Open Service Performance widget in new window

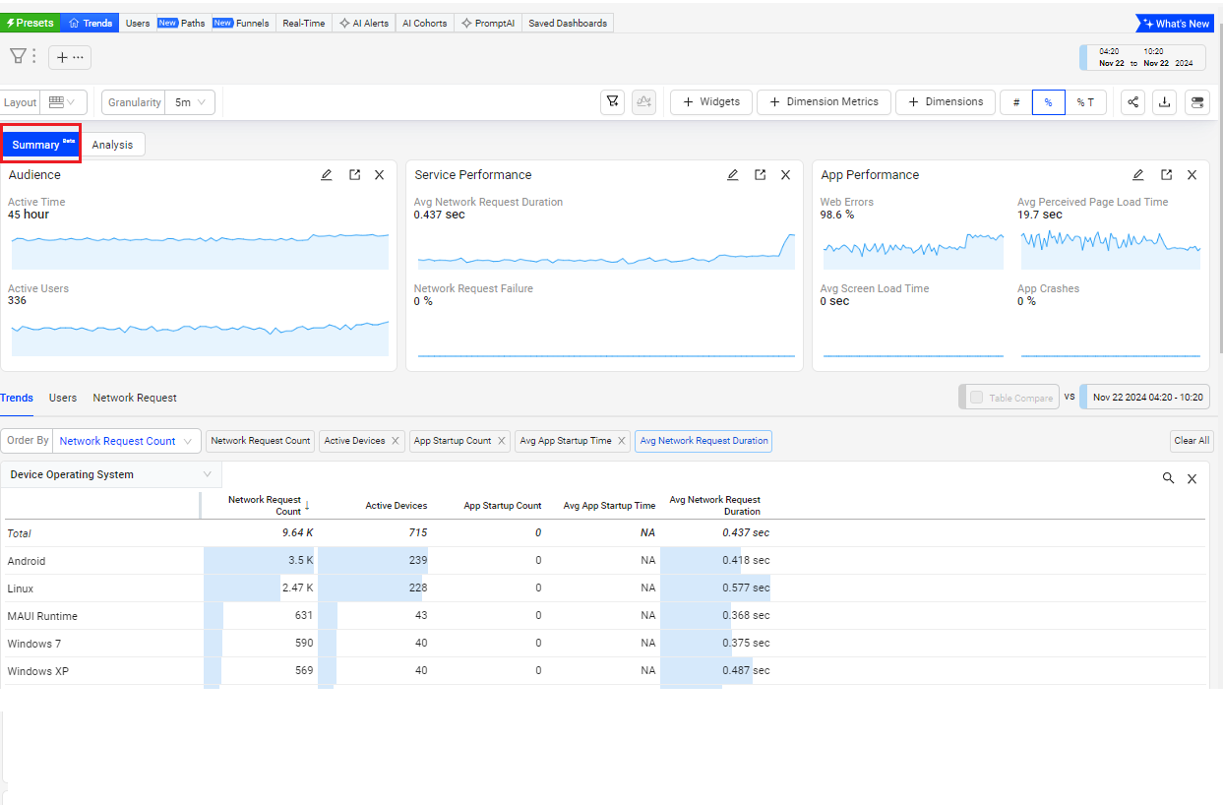760,175
